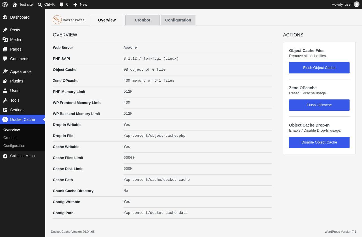Click the Howdy, user account link

pos(342,5)
